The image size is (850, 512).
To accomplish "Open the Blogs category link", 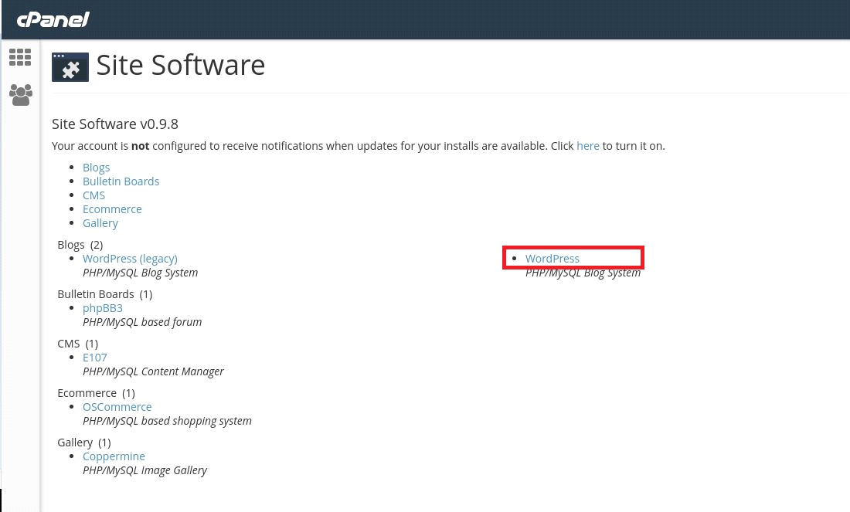I will tap(96, 167).
